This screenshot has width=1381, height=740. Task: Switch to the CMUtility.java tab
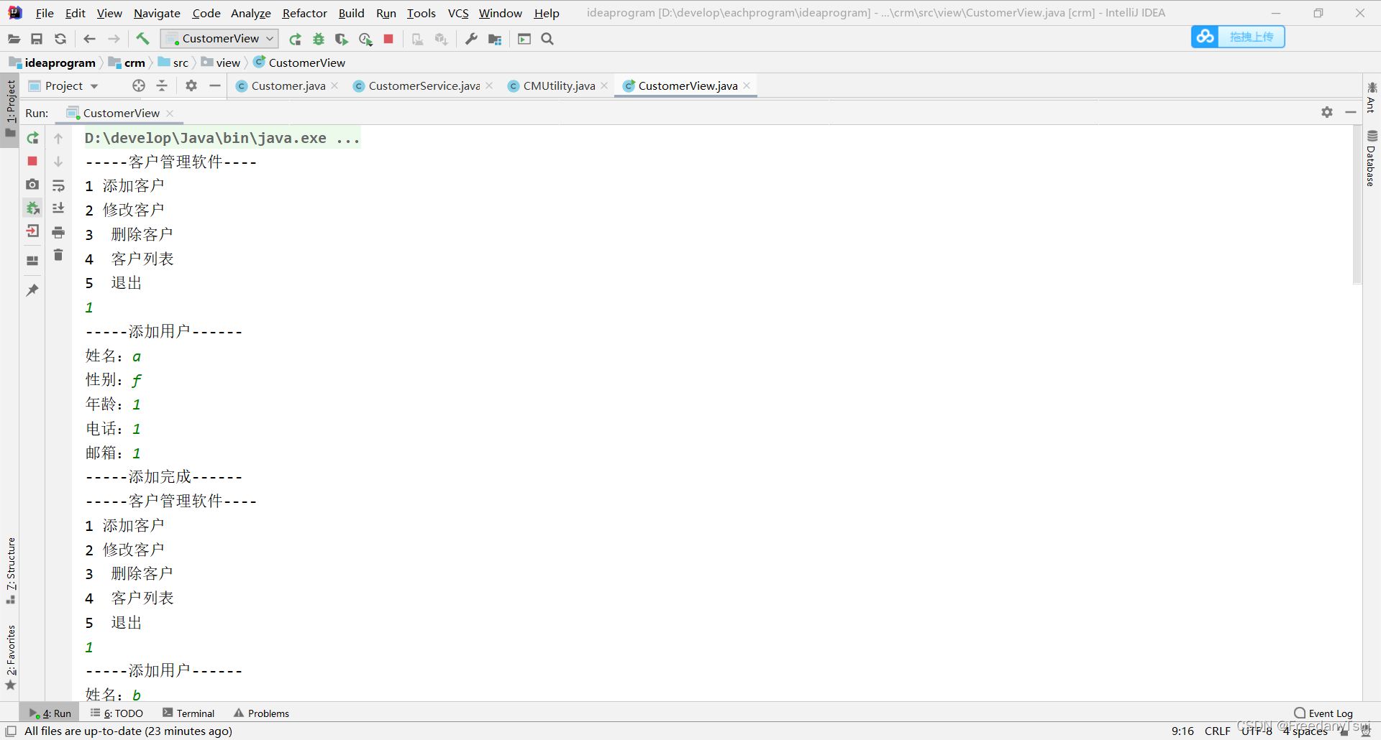point(558,85)
